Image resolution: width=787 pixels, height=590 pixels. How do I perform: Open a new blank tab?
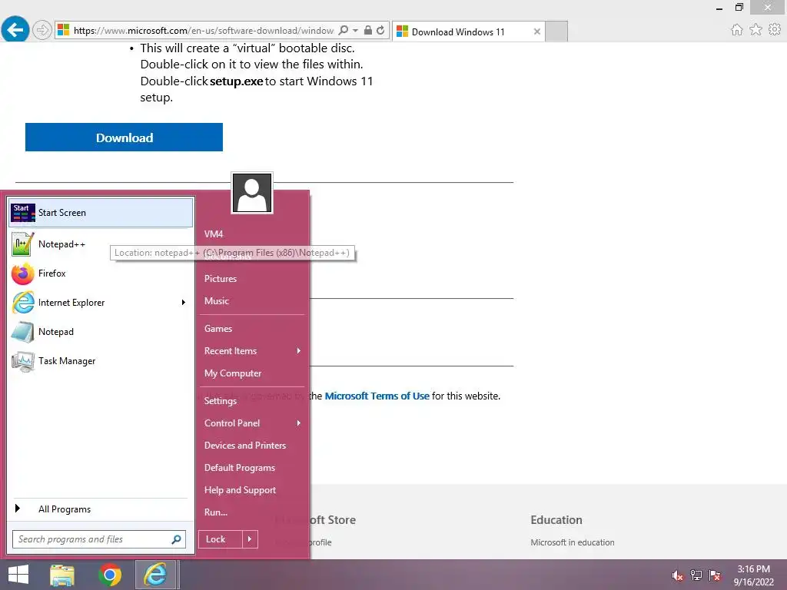556,31
